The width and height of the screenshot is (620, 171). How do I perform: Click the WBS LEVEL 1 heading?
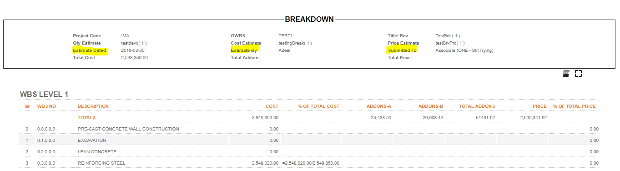pyautogui.click(x=44, y=95)
